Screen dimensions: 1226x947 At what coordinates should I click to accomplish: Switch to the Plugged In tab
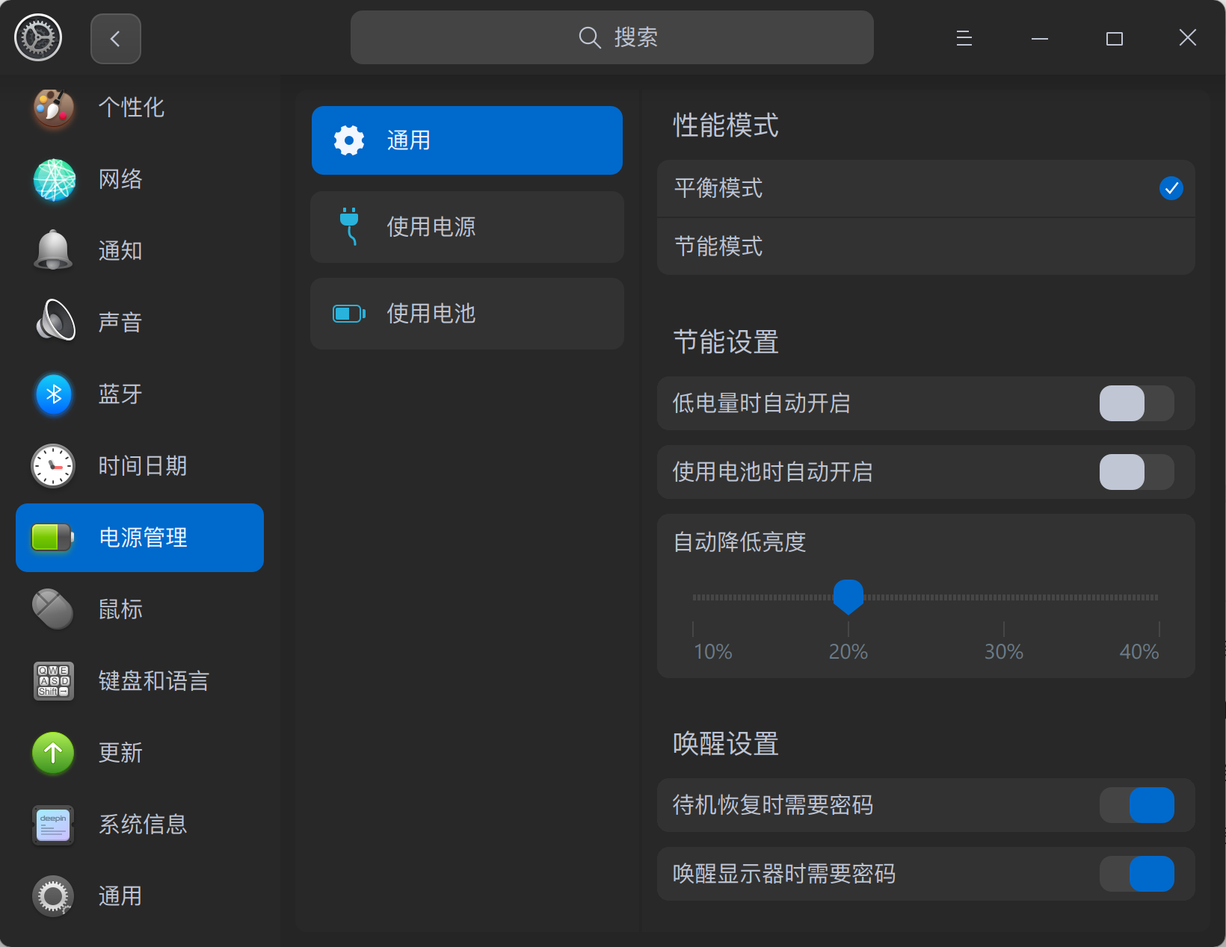click(467, 227)
